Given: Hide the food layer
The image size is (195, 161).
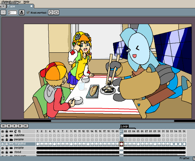Looking at the screenshot, I should tap(2, 152).
